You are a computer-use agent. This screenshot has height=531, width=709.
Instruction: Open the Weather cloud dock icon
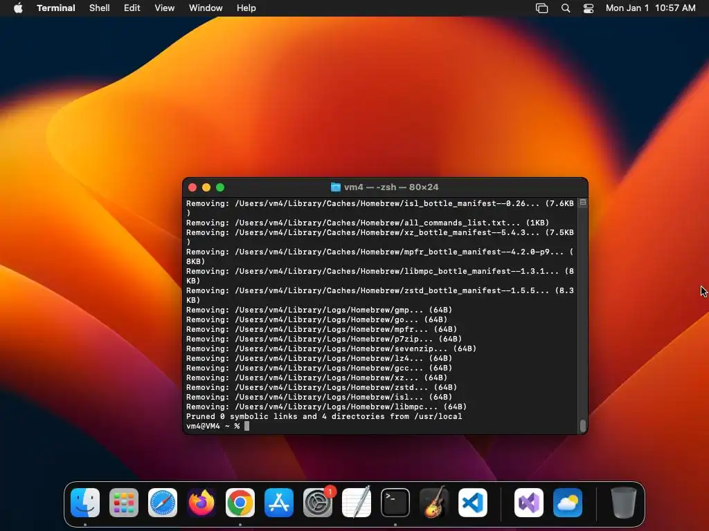point(568,503)
